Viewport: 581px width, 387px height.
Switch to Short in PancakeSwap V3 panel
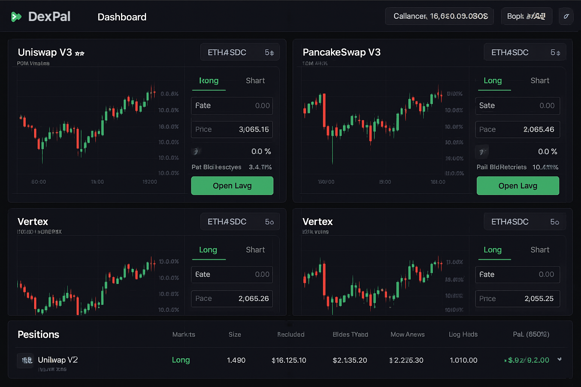point(539,81)
